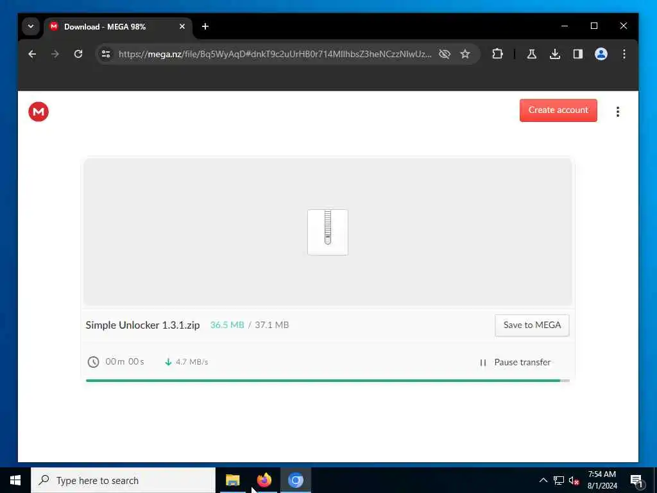Click the mega.nz URL address field
The height and width of the screenshot is (493, 657).
[x=275, y=54]
